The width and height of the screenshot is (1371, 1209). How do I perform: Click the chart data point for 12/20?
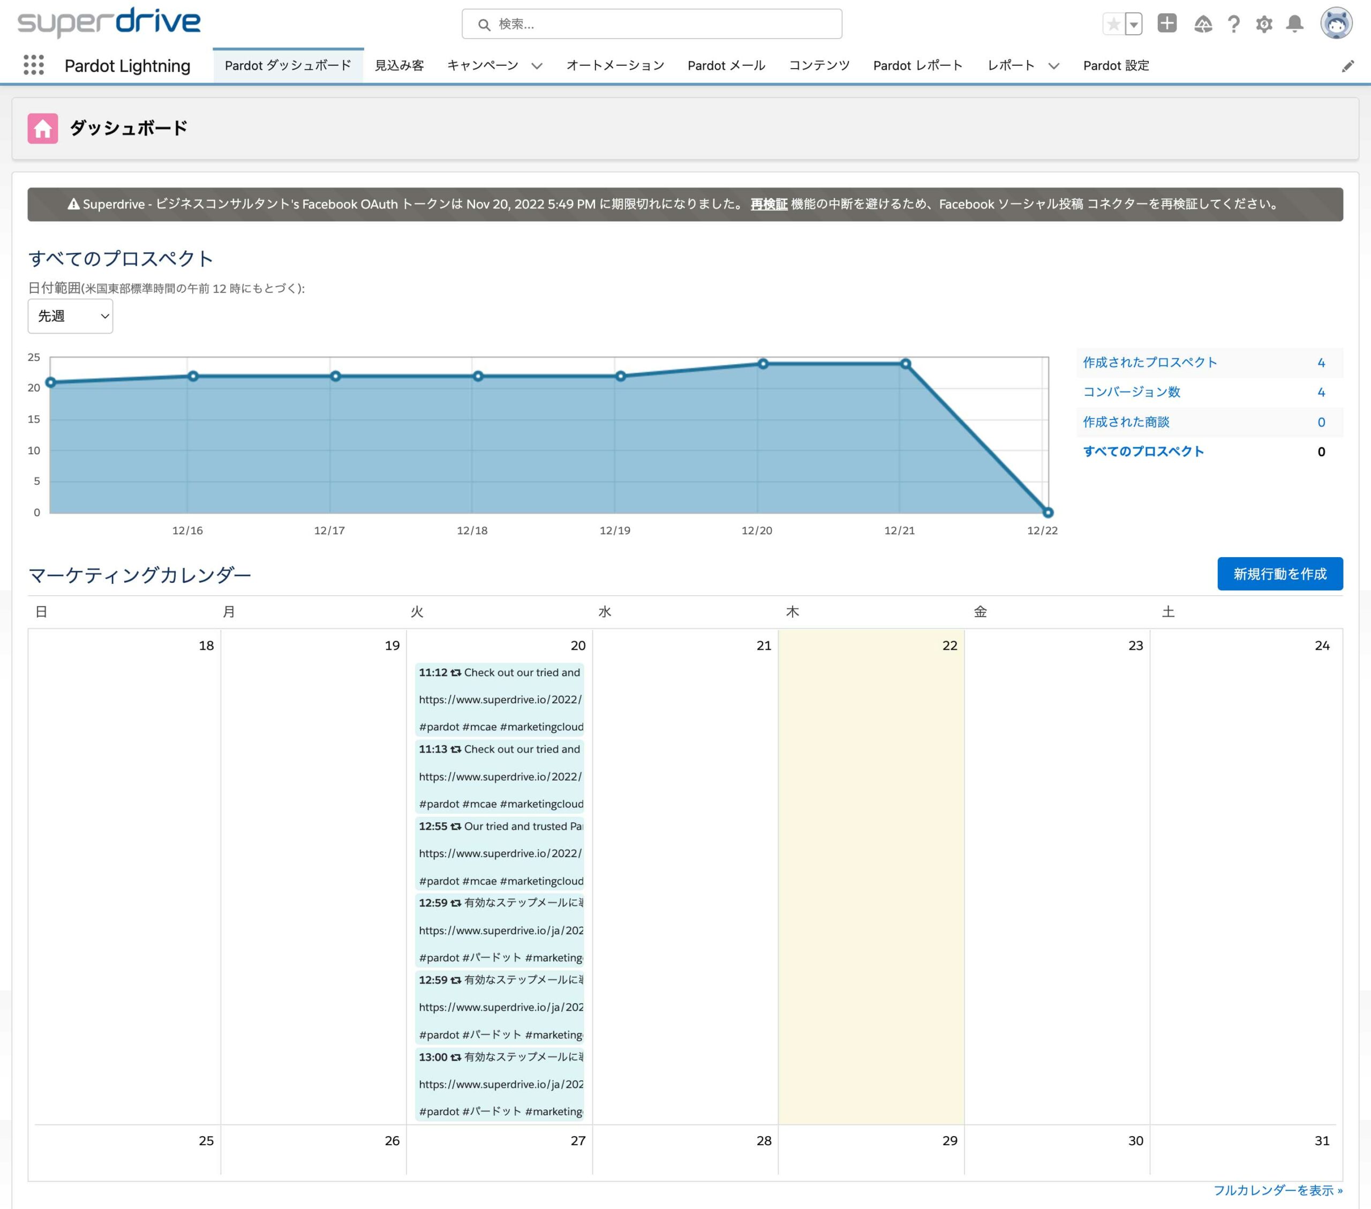763,364
